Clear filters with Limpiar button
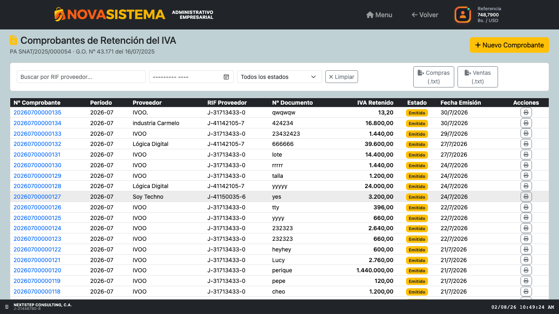The image size is (559, 314). pos(342,77)
